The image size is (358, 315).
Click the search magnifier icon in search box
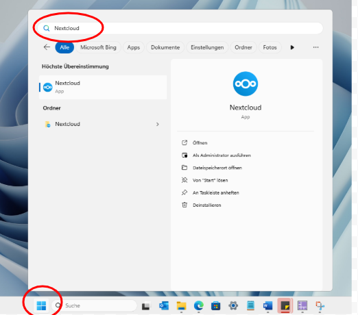click(47, 28)
